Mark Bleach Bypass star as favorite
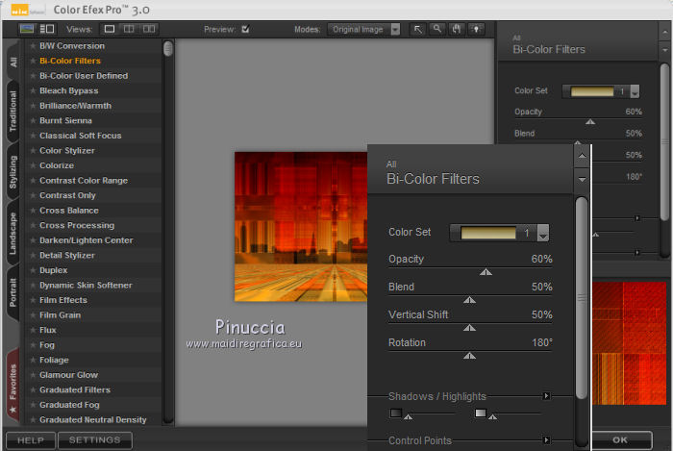 (x=33, y=90)
